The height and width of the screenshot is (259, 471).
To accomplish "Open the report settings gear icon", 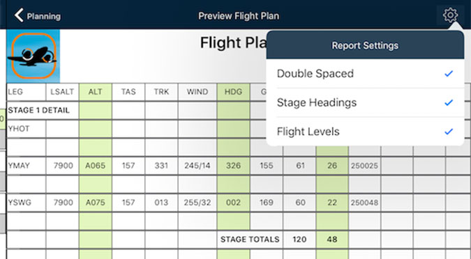I will [450, 15].
